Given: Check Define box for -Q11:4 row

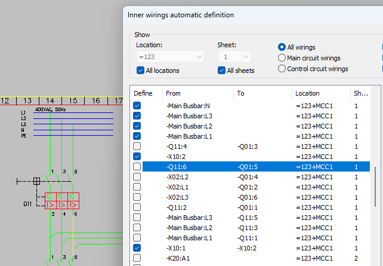Looking at the screenshot, I should coord(137,146).
